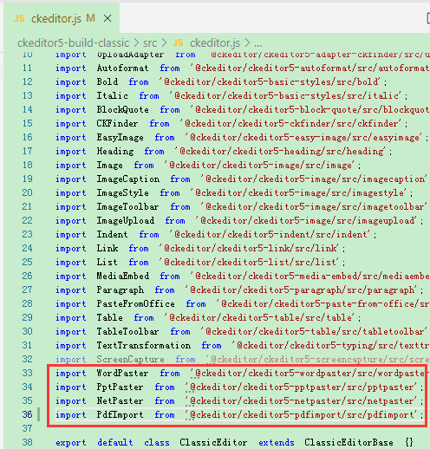The width and height of the screenshot is (430, 449).
Task: Expand the breadcrumb ellipsis symbol list
Action: coord(258,43)
